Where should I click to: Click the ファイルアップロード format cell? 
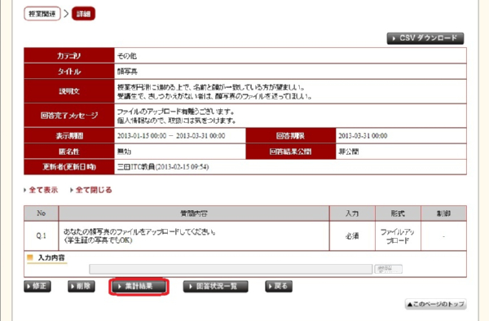pos(398,236)
